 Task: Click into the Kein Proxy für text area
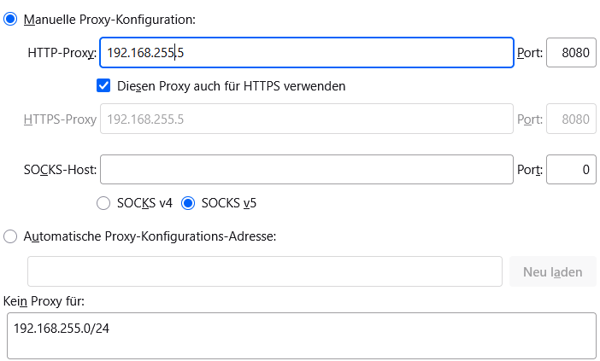tap(300, 335)
